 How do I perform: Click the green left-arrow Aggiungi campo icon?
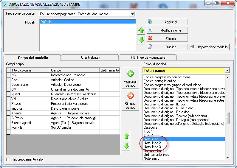tap(131, 74)
